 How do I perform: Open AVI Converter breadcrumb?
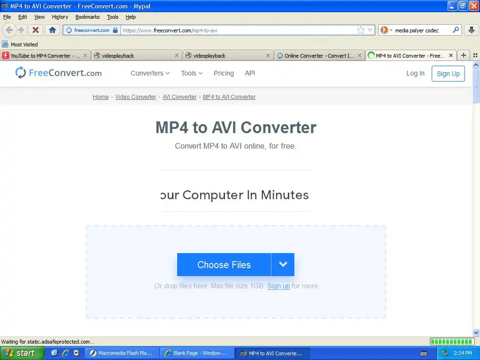[180, 97]
